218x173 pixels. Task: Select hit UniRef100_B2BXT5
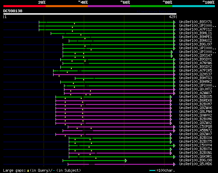click(x=196, y=142)
